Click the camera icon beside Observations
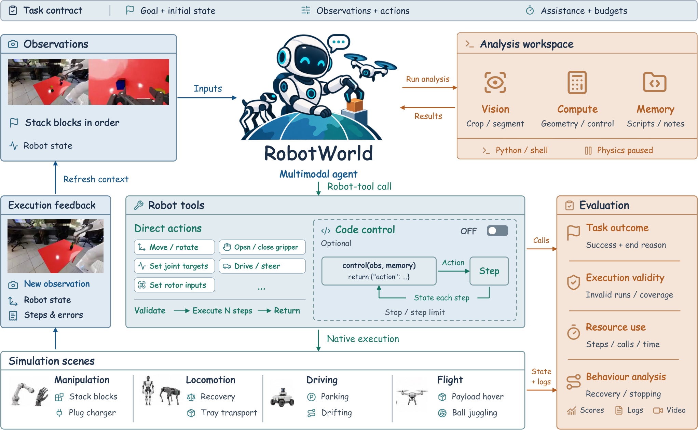Image resolution: width=698 pixels, height=430 pixels. (13, 44)
